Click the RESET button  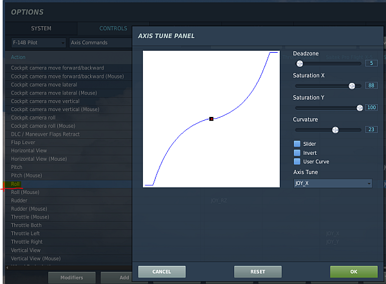[x=258, y=272]
